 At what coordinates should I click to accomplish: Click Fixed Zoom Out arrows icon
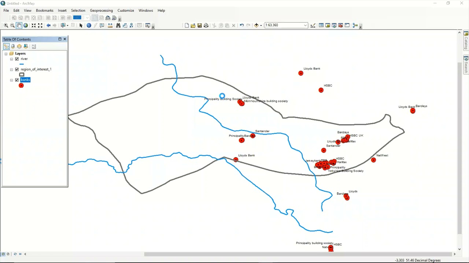coord(40,25)
